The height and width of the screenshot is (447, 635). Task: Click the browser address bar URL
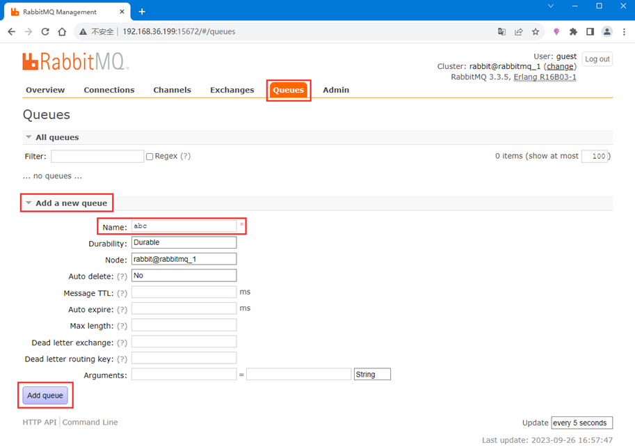click(179, 31)
